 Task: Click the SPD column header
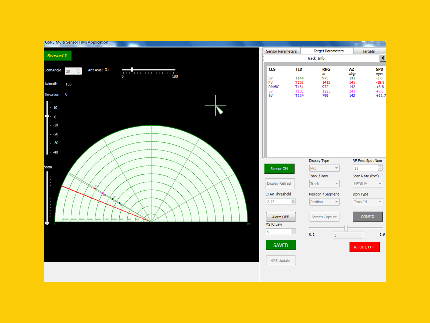point(379,69)
